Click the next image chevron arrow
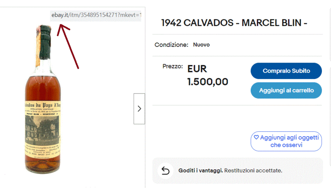The image size is (331, 188). coord(139,108)
